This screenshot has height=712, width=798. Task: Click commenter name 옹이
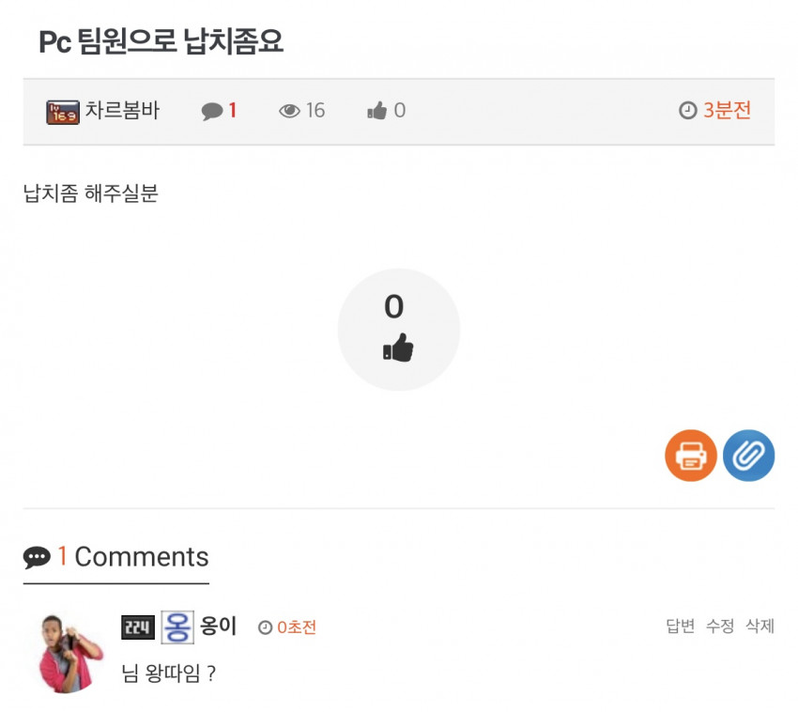click(x=219, y=626)
